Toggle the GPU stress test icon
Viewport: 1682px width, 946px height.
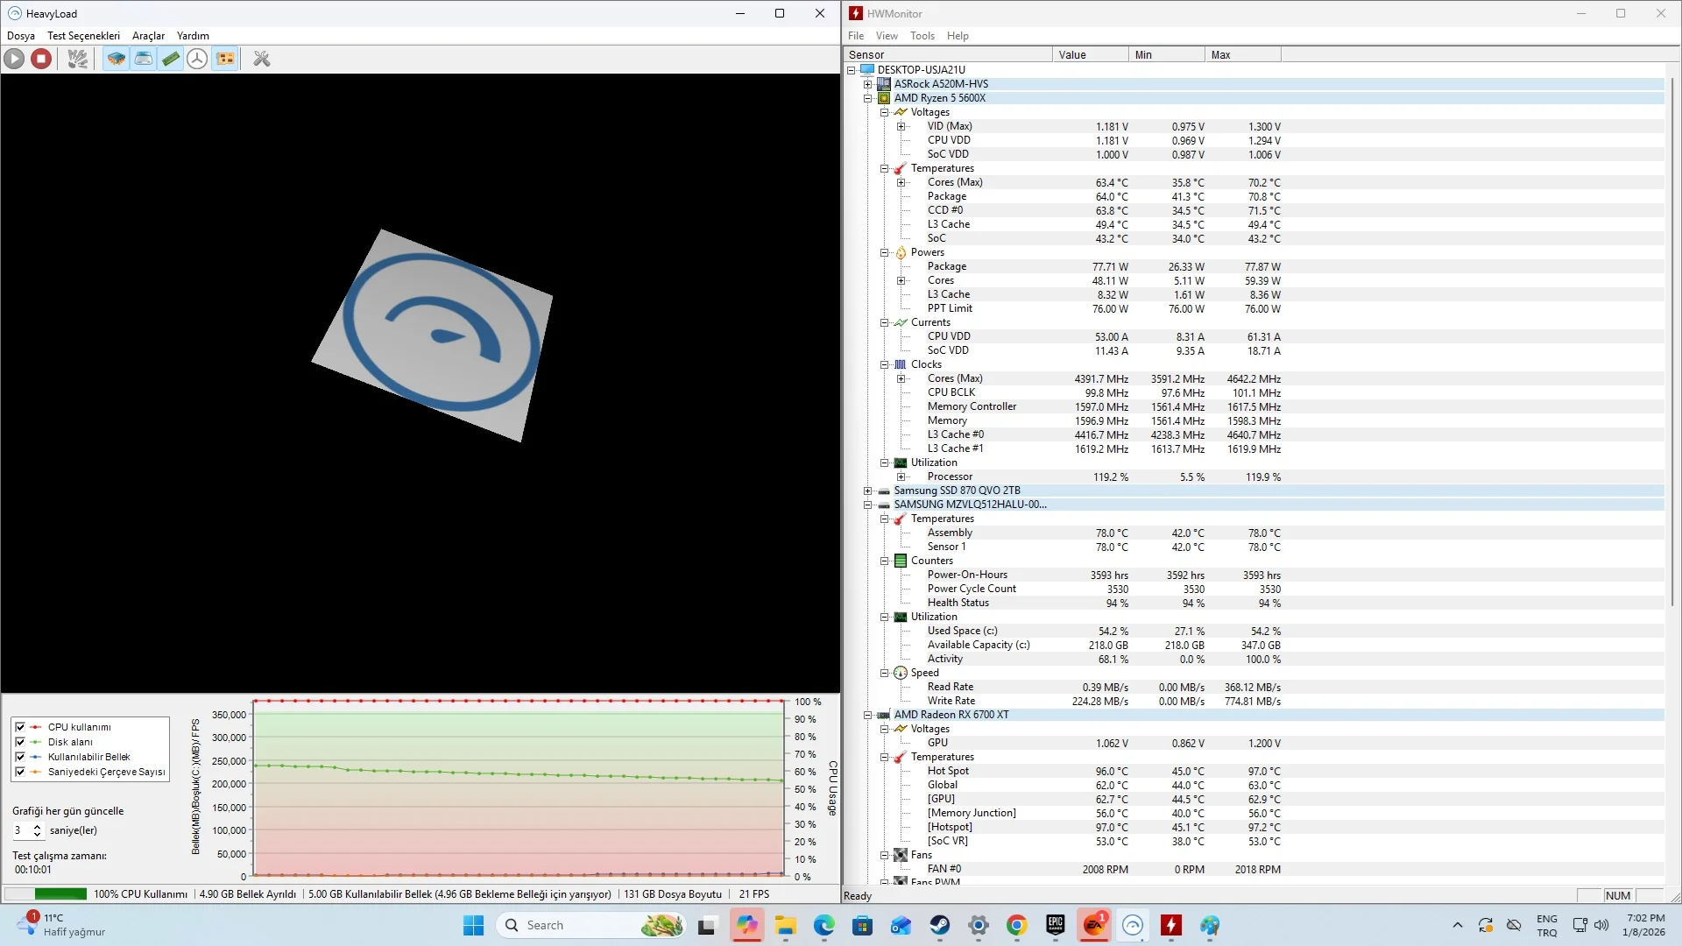click(x=225, y=59)
